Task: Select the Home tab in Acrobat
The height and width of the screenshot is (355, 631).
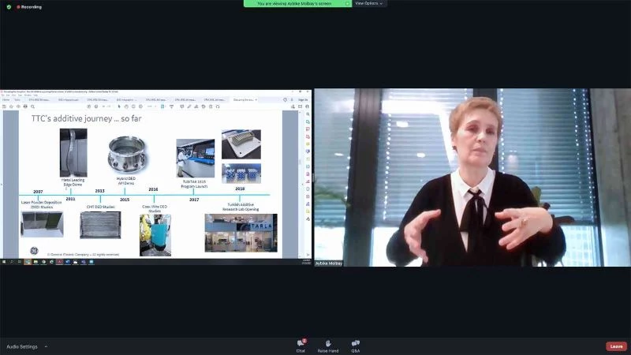Action: 6,100
